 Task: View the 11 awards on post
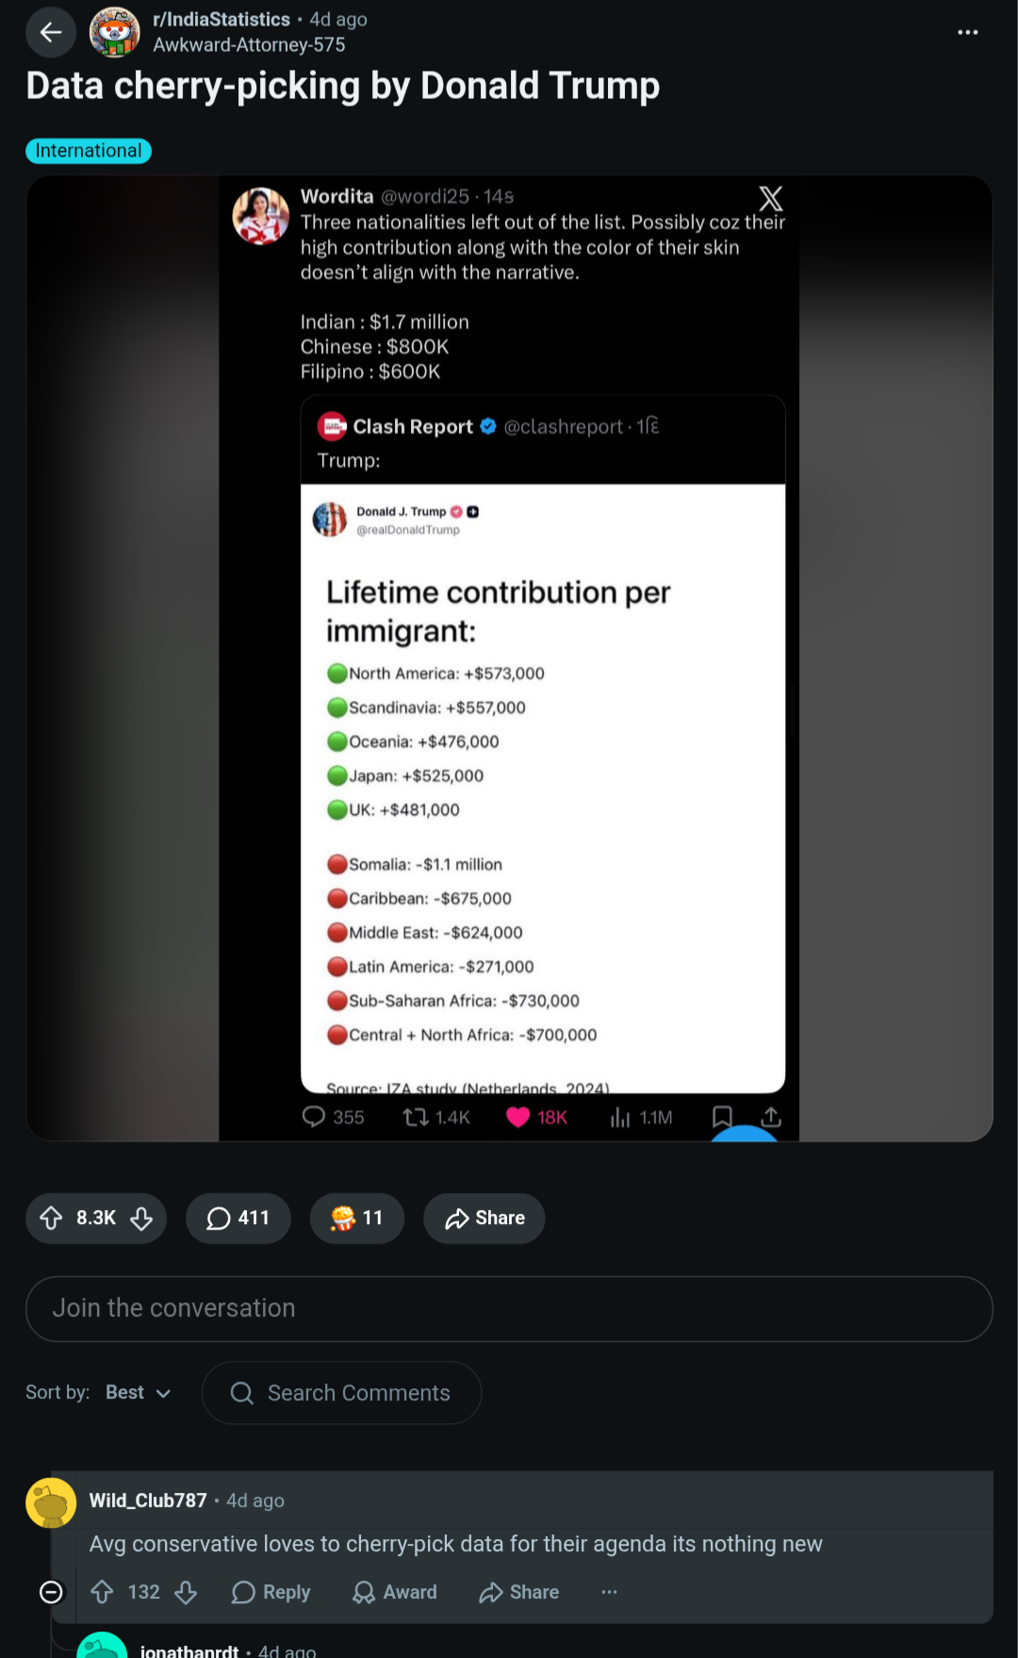point(357,1219)
